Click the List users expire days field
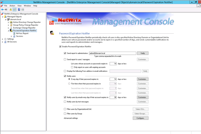This screenshot has height=134, width=201. click(x=113, y=63)
